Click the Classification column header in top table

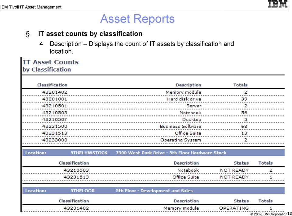tap(52, 85)
